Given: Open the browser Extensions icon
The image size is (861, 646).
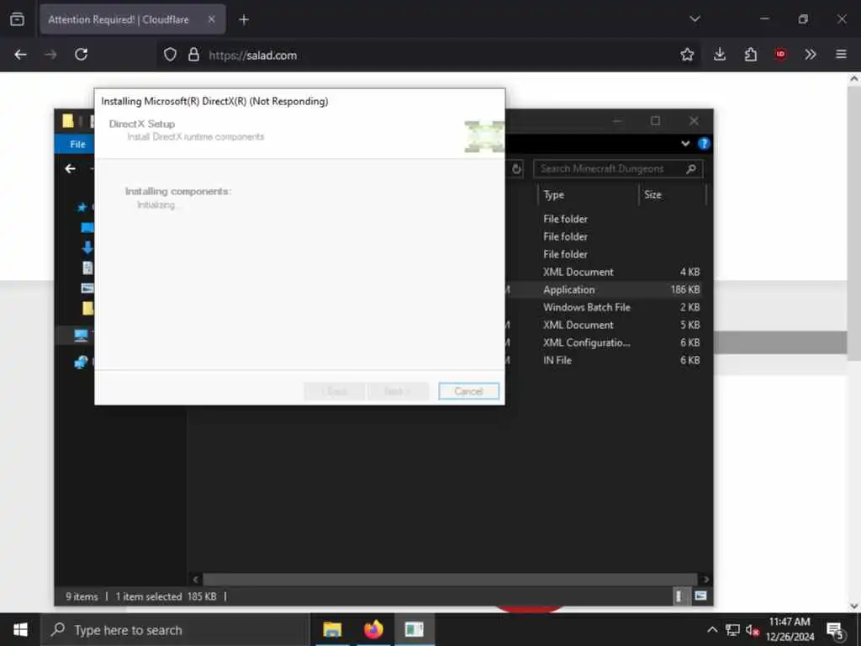Looking at the screenshot, I should [750, 55].
